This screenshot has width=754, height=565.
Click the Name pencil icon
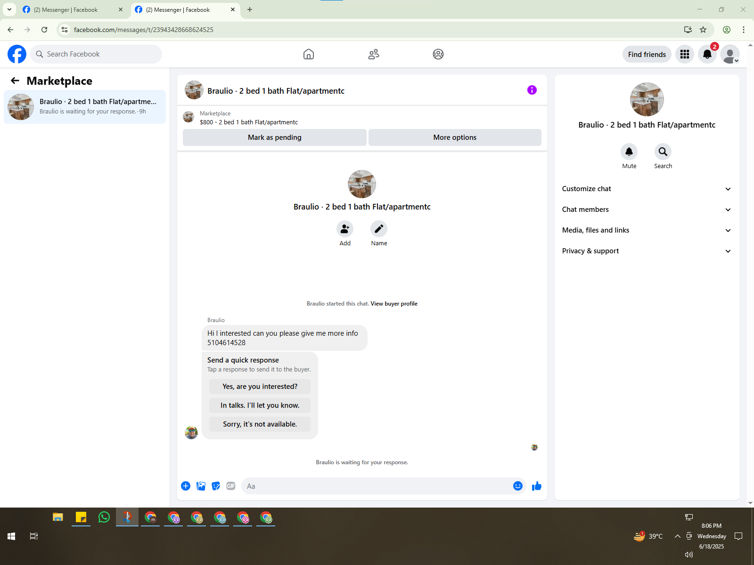[379, 229]
